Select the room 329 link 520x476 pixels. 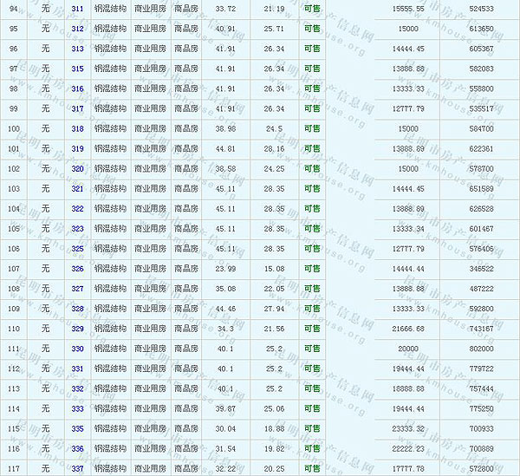(78, 329)
